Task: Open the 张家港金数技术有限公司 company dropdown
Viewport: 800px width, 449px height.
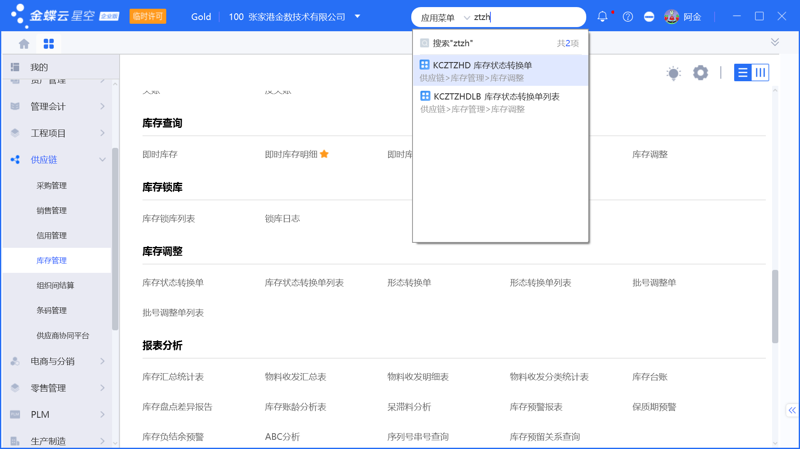Action: 357,17
